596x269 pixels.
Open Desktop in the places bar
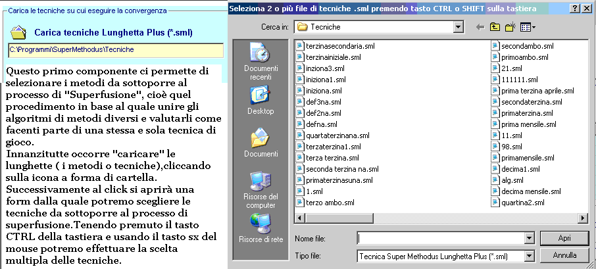click(261, 101)
